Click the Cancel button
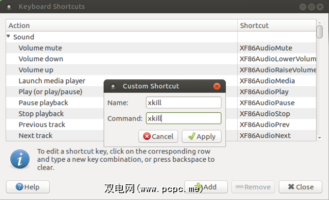This screenshot has width=329, height=200. click(158, 136)
